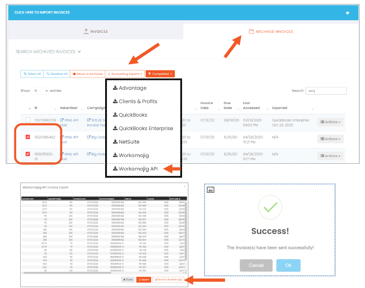
Task: Switch to the Invoices tab
Action: point(96,31)
